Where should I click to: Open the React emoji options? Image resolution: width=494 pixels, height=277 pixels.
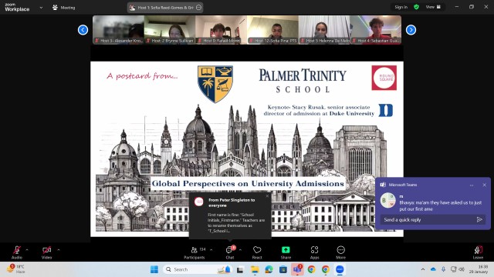point(257,252)
